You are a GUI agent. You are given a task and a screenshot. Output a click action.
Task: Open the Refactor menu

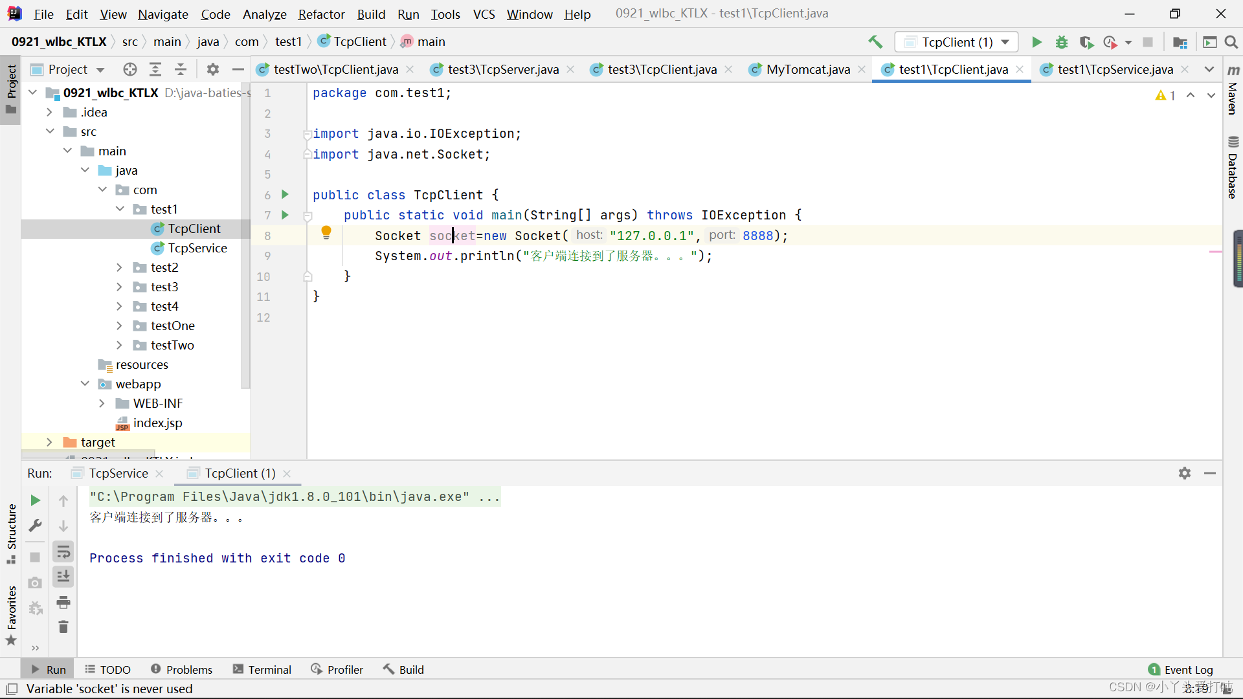pos(321,14)
